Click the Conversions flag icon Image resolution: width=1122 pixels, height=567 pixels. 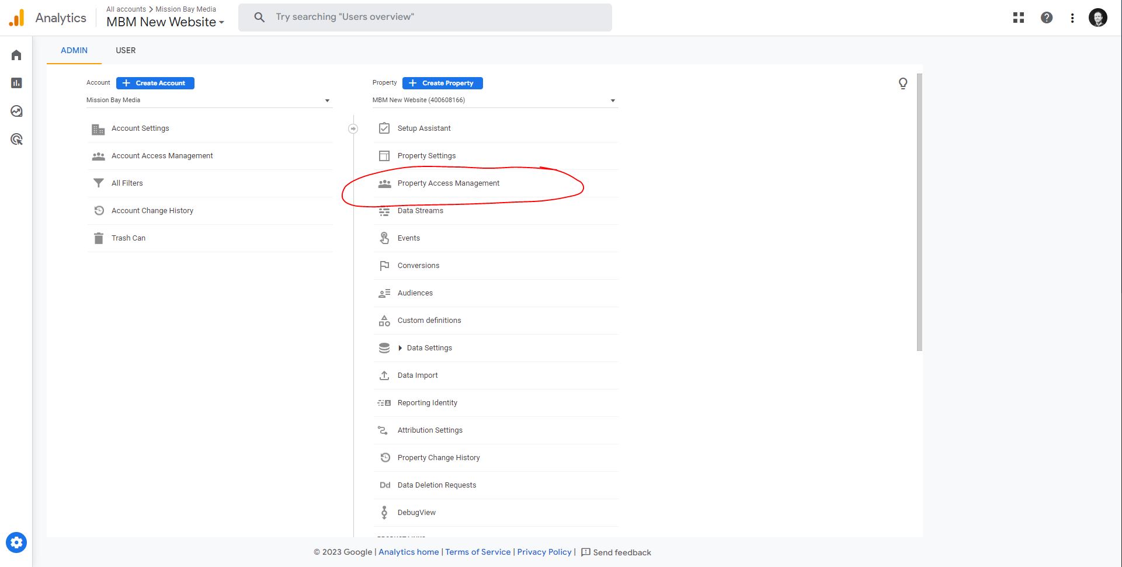pyautogui.click(x=384, y=266)
